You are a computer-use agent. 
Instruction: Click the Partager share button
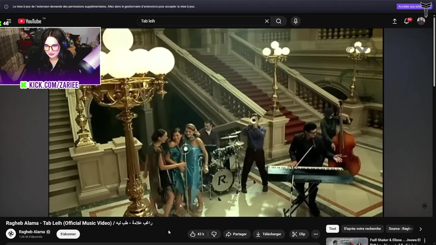point(236,234)
